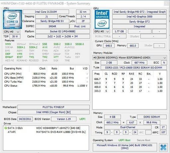Screen dimensions: 170x153
Task: Click the Intel HM65 chipset field
Action: 53,112
